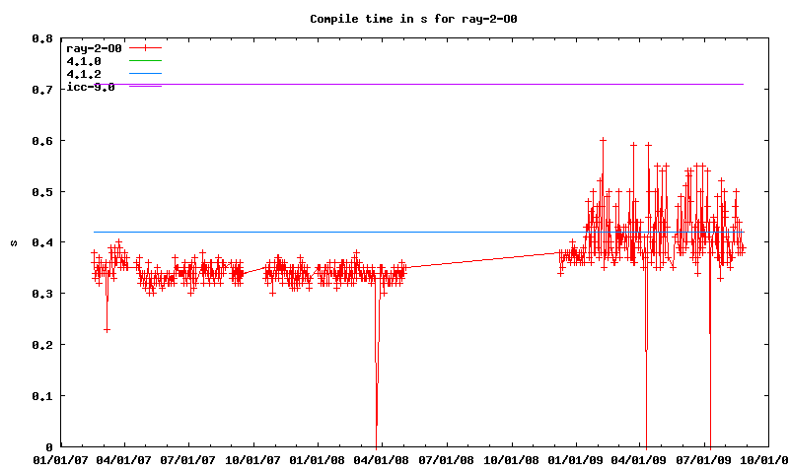Image resolution: width=789 pixels, height=473 pixels.
Task: Click the highest data peak at 0.6
Action: click(x=603, y=140)
